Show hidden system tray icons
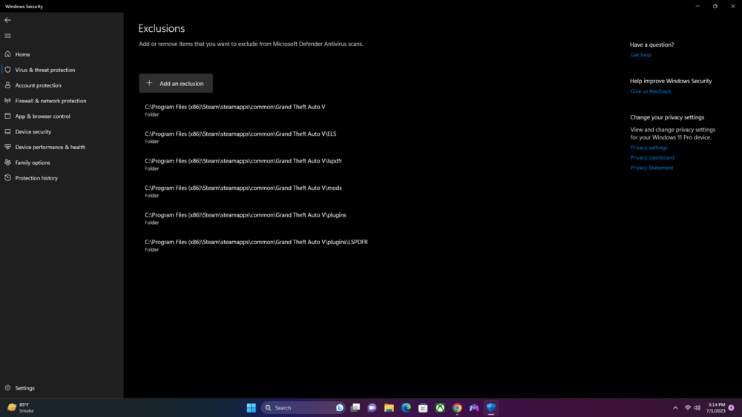The image size is (742, 417). (675, 407)
